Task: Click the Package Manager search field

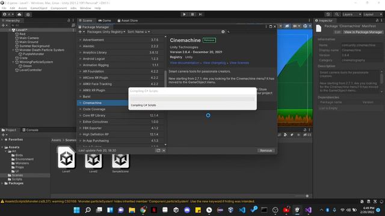Action: pos(251,32)
